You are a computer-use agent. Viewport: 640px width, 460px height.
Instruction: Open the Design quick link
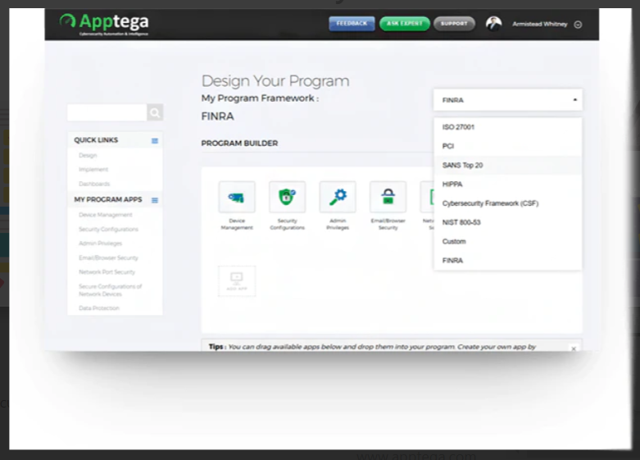tap(88, 155)
